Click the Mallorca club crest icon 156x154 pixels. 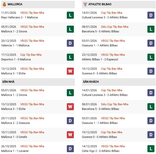tap(5, 4)
